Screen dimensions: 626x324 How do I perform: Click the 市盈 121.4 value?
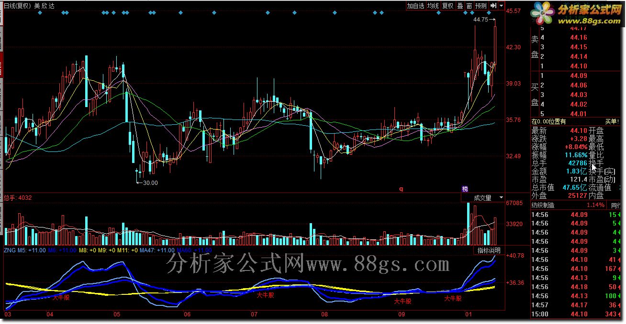pyautogui.click(x=579, y=179)
